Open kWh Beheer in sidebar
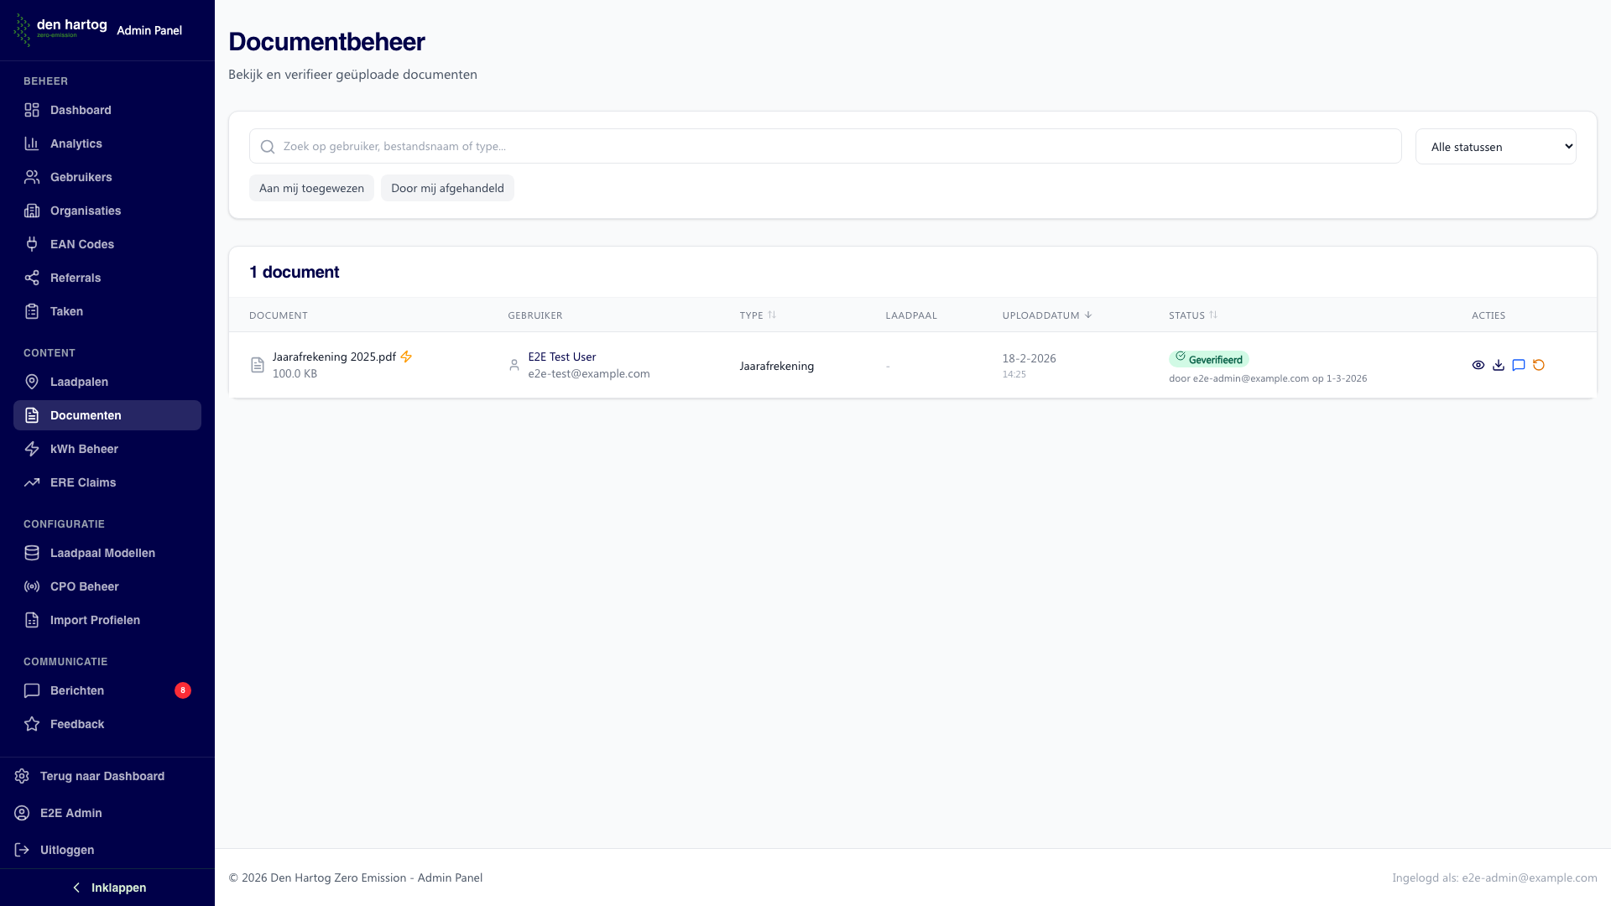The width and height of the screenshot is (1611, 906). [x=84, y=449]
